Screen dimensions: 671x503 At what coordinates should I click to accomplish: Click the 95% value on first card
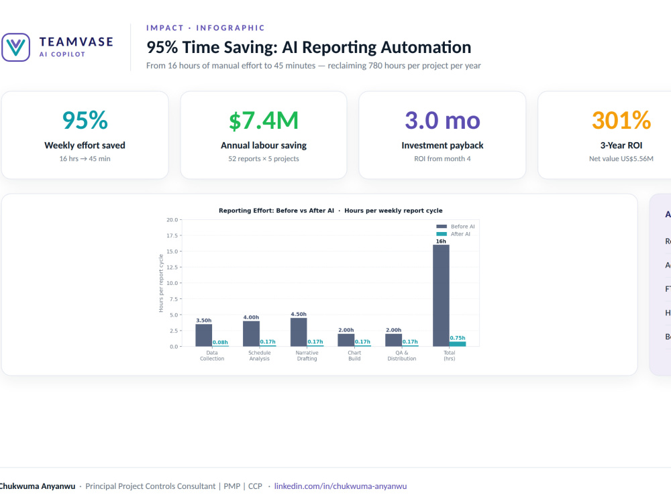(85, 120)
